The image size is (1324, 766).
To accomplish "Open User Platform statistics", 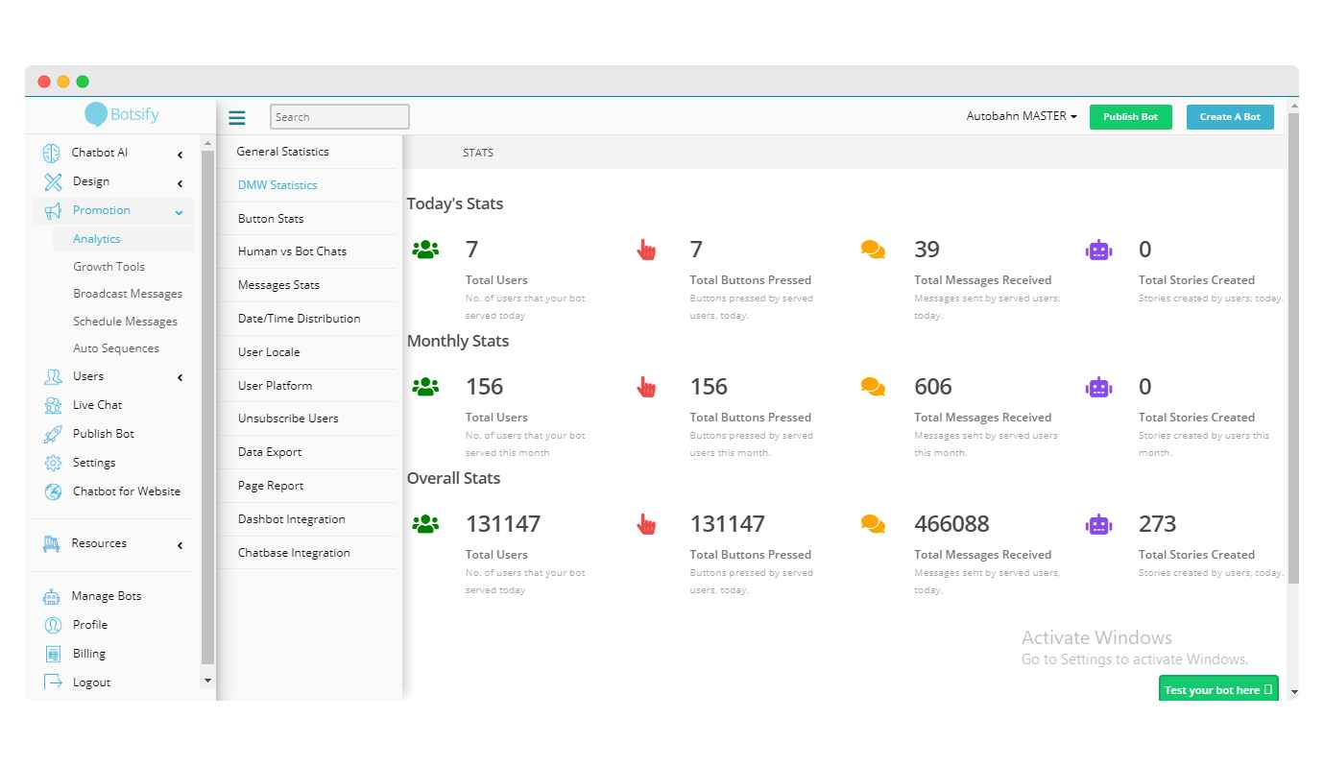I will 275,386.
